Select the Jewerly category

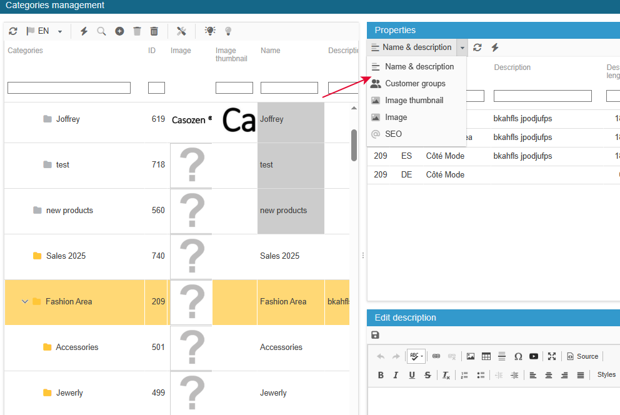pyautogui.click(x=69, y=393)
